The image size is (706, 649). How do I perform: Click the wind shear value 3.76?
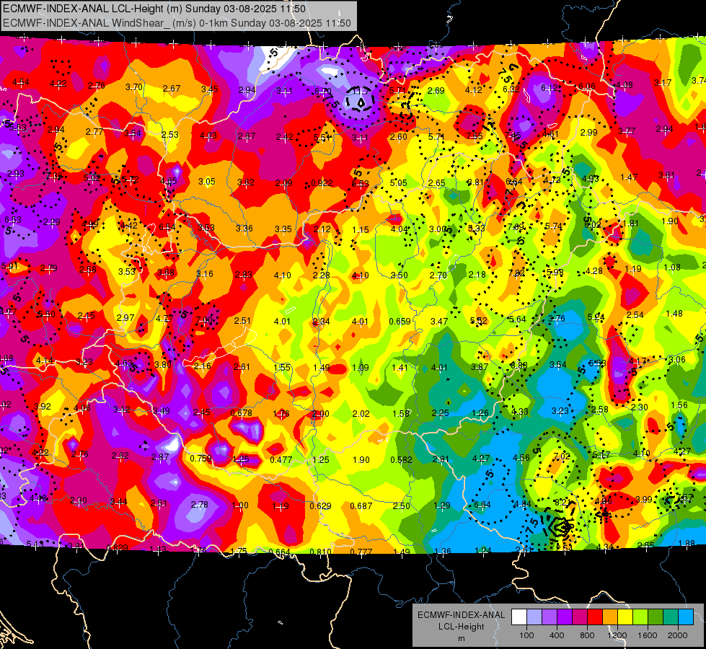click(557, 319)
